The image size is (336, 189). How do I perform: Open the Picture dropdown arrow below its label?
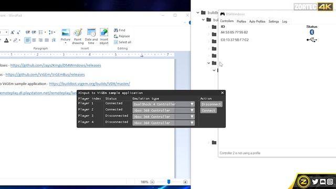pyautogui.click(x=66, y=43)
